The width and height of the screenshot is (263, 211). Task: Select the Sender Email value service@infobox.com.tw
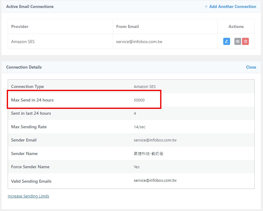155,140
